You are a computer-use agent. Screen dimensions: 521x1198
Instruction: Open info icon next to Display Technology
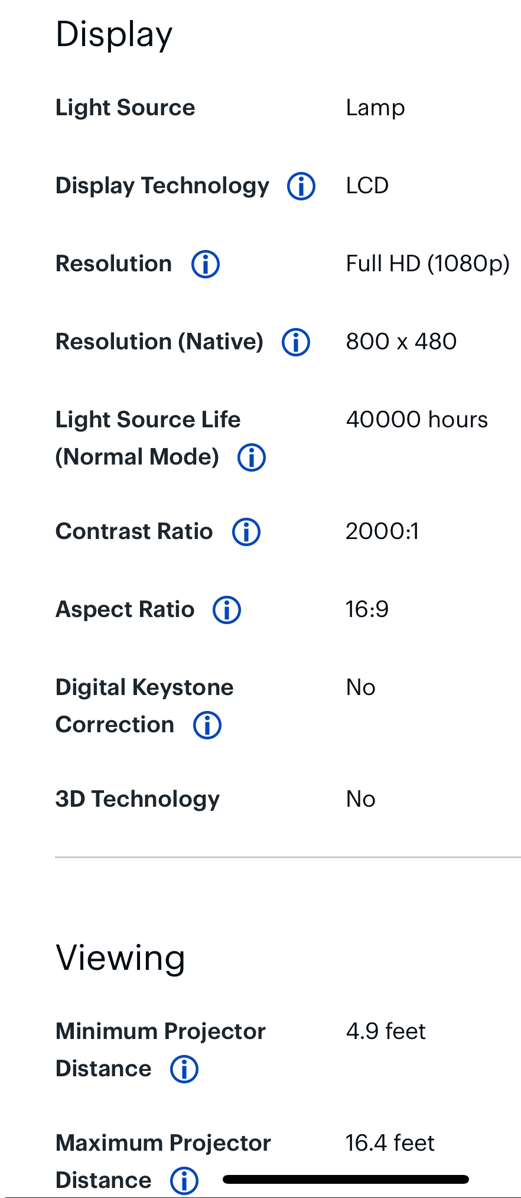(301, 186)
